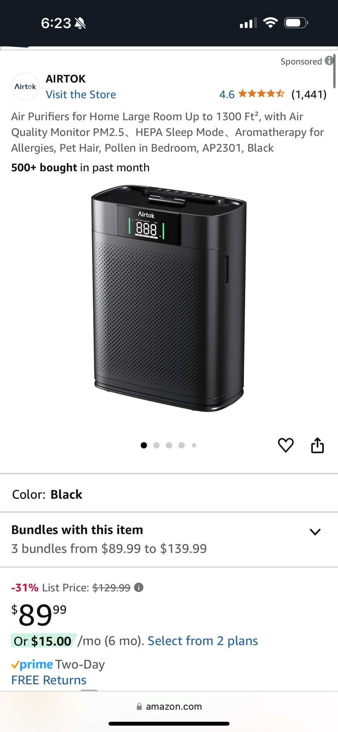Tap the amazon.com address bar
The height and width of the screenshot is (732, 338).
(169, 706)
